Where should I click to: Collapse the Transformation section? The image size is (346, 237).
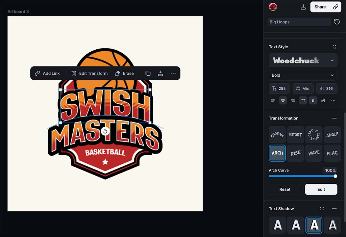[334, 118]
